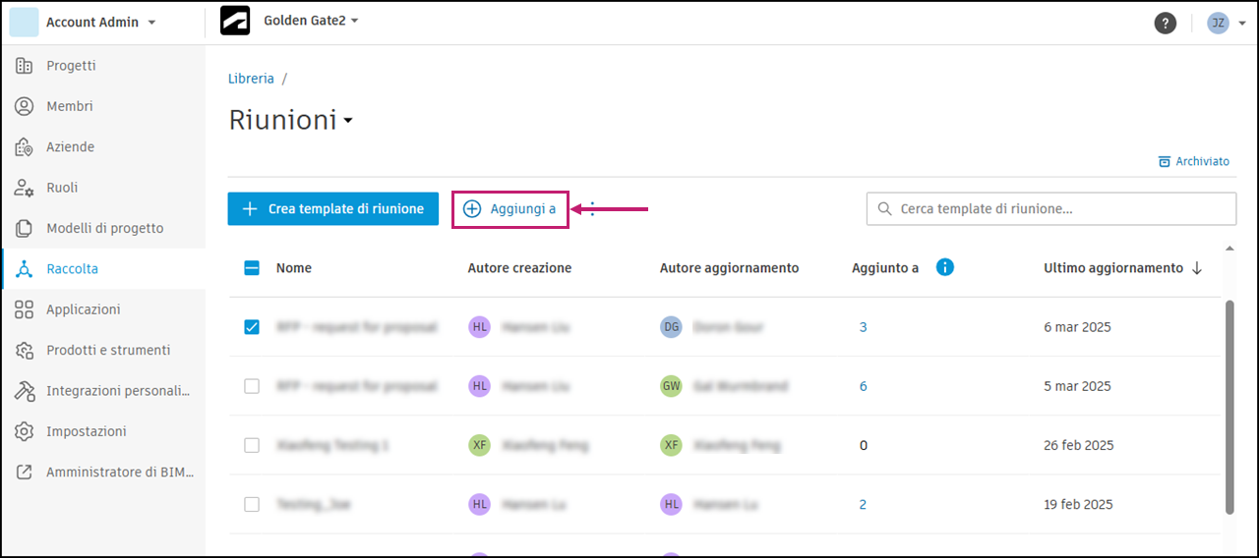This screenshot has width=1259, height=558.
Task: Uncheck the first checked template row
Action: click(x=252, y=327)
